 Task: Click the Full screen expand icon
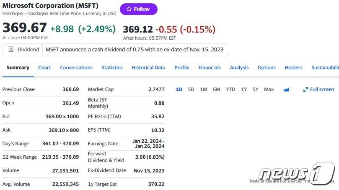pyautogui.click(x=305, y=89)
